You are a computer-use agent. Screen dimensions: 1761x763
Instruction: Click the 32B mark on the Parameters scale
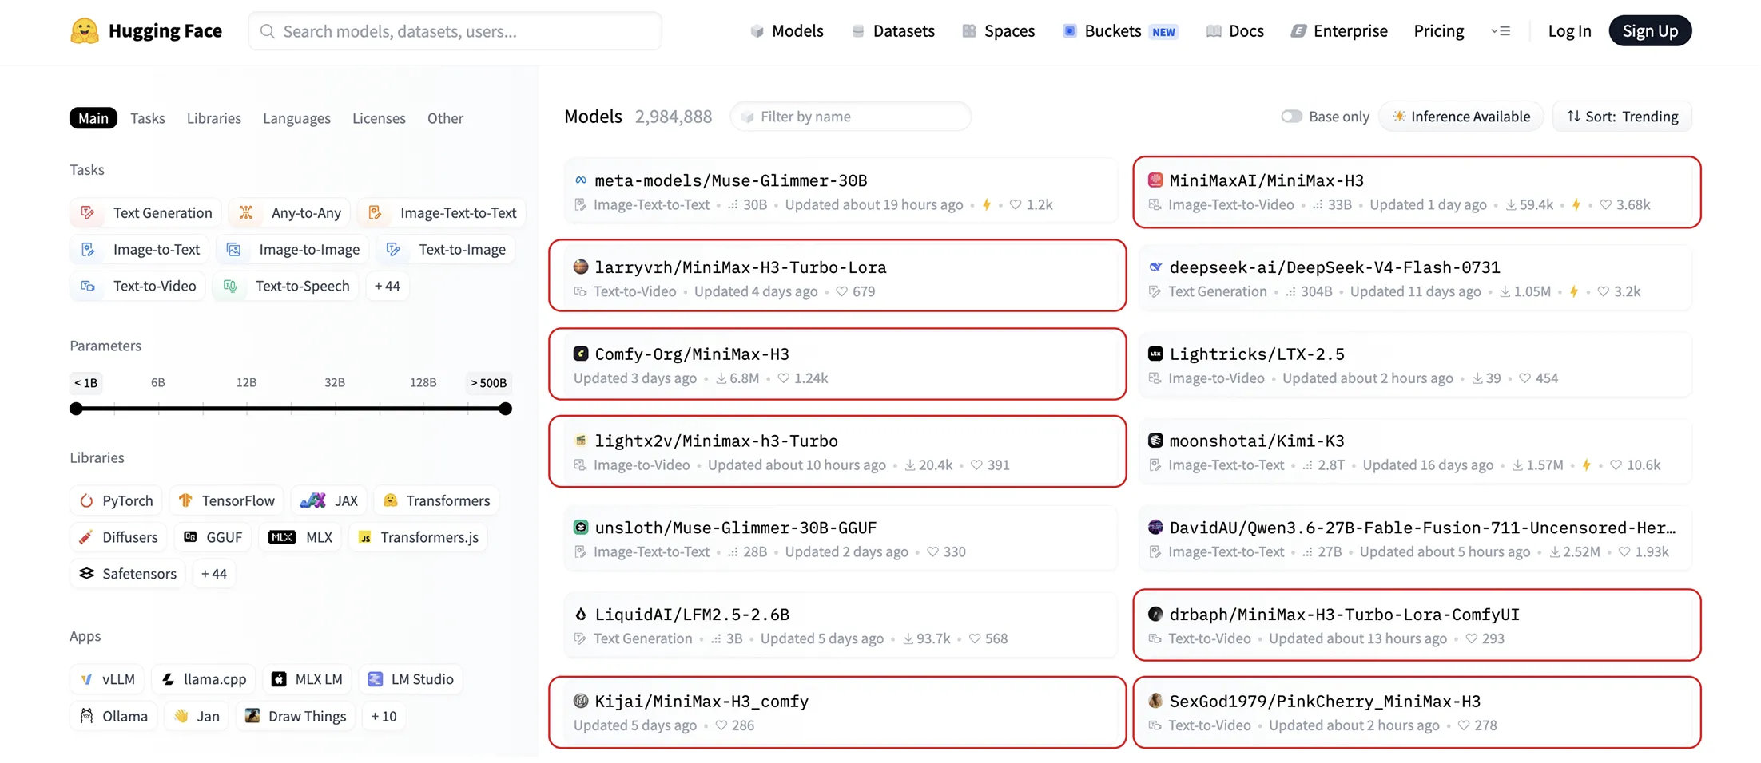[335, 382]
